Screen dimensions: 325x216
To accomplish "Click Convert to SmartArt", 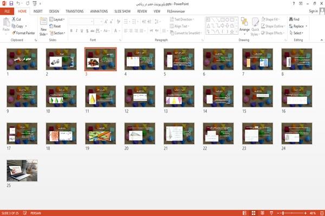I will pos(186,33).
